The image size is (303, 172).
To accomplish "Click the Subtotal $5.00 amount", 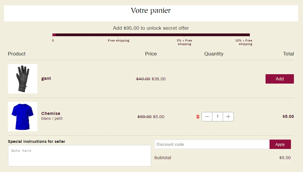I will coord(285,158).
